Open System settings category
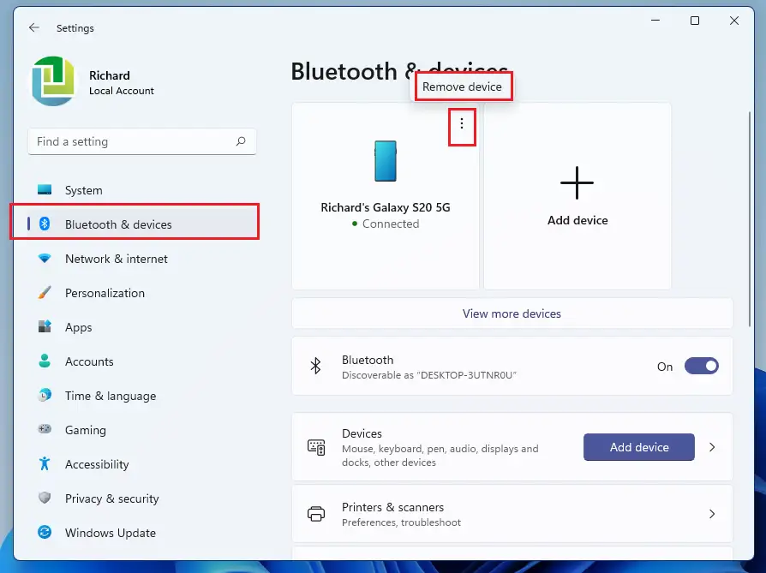The image size is (766, 573). tap(142, 190)
